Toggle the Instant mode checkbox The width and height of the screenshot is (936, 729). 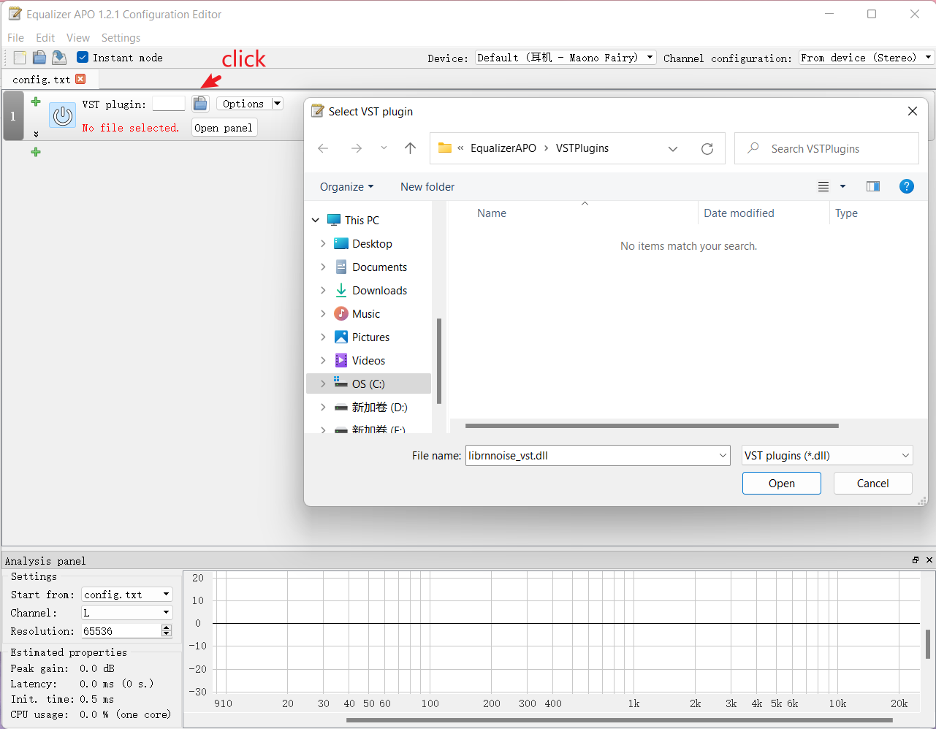(83, 58)
